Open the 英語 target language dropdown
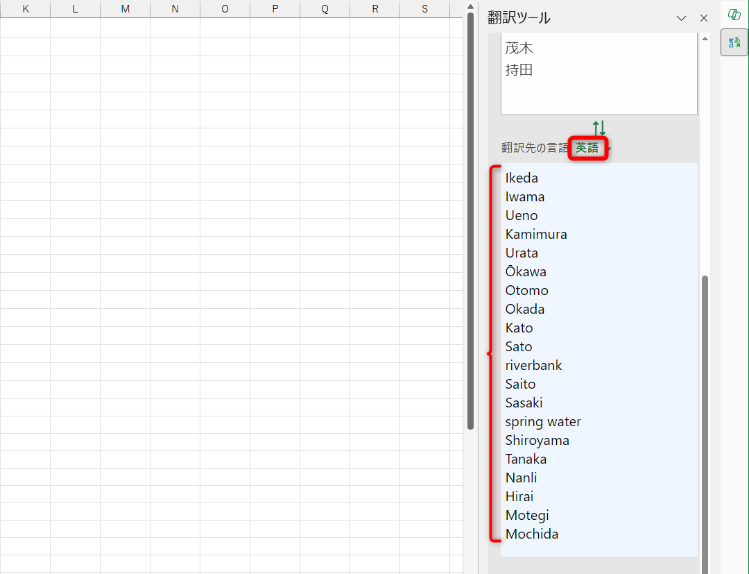This screenshot has width=749, height=574. [588, 148]
